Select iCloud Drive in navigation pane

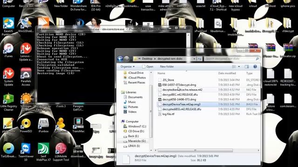point(134,73)
